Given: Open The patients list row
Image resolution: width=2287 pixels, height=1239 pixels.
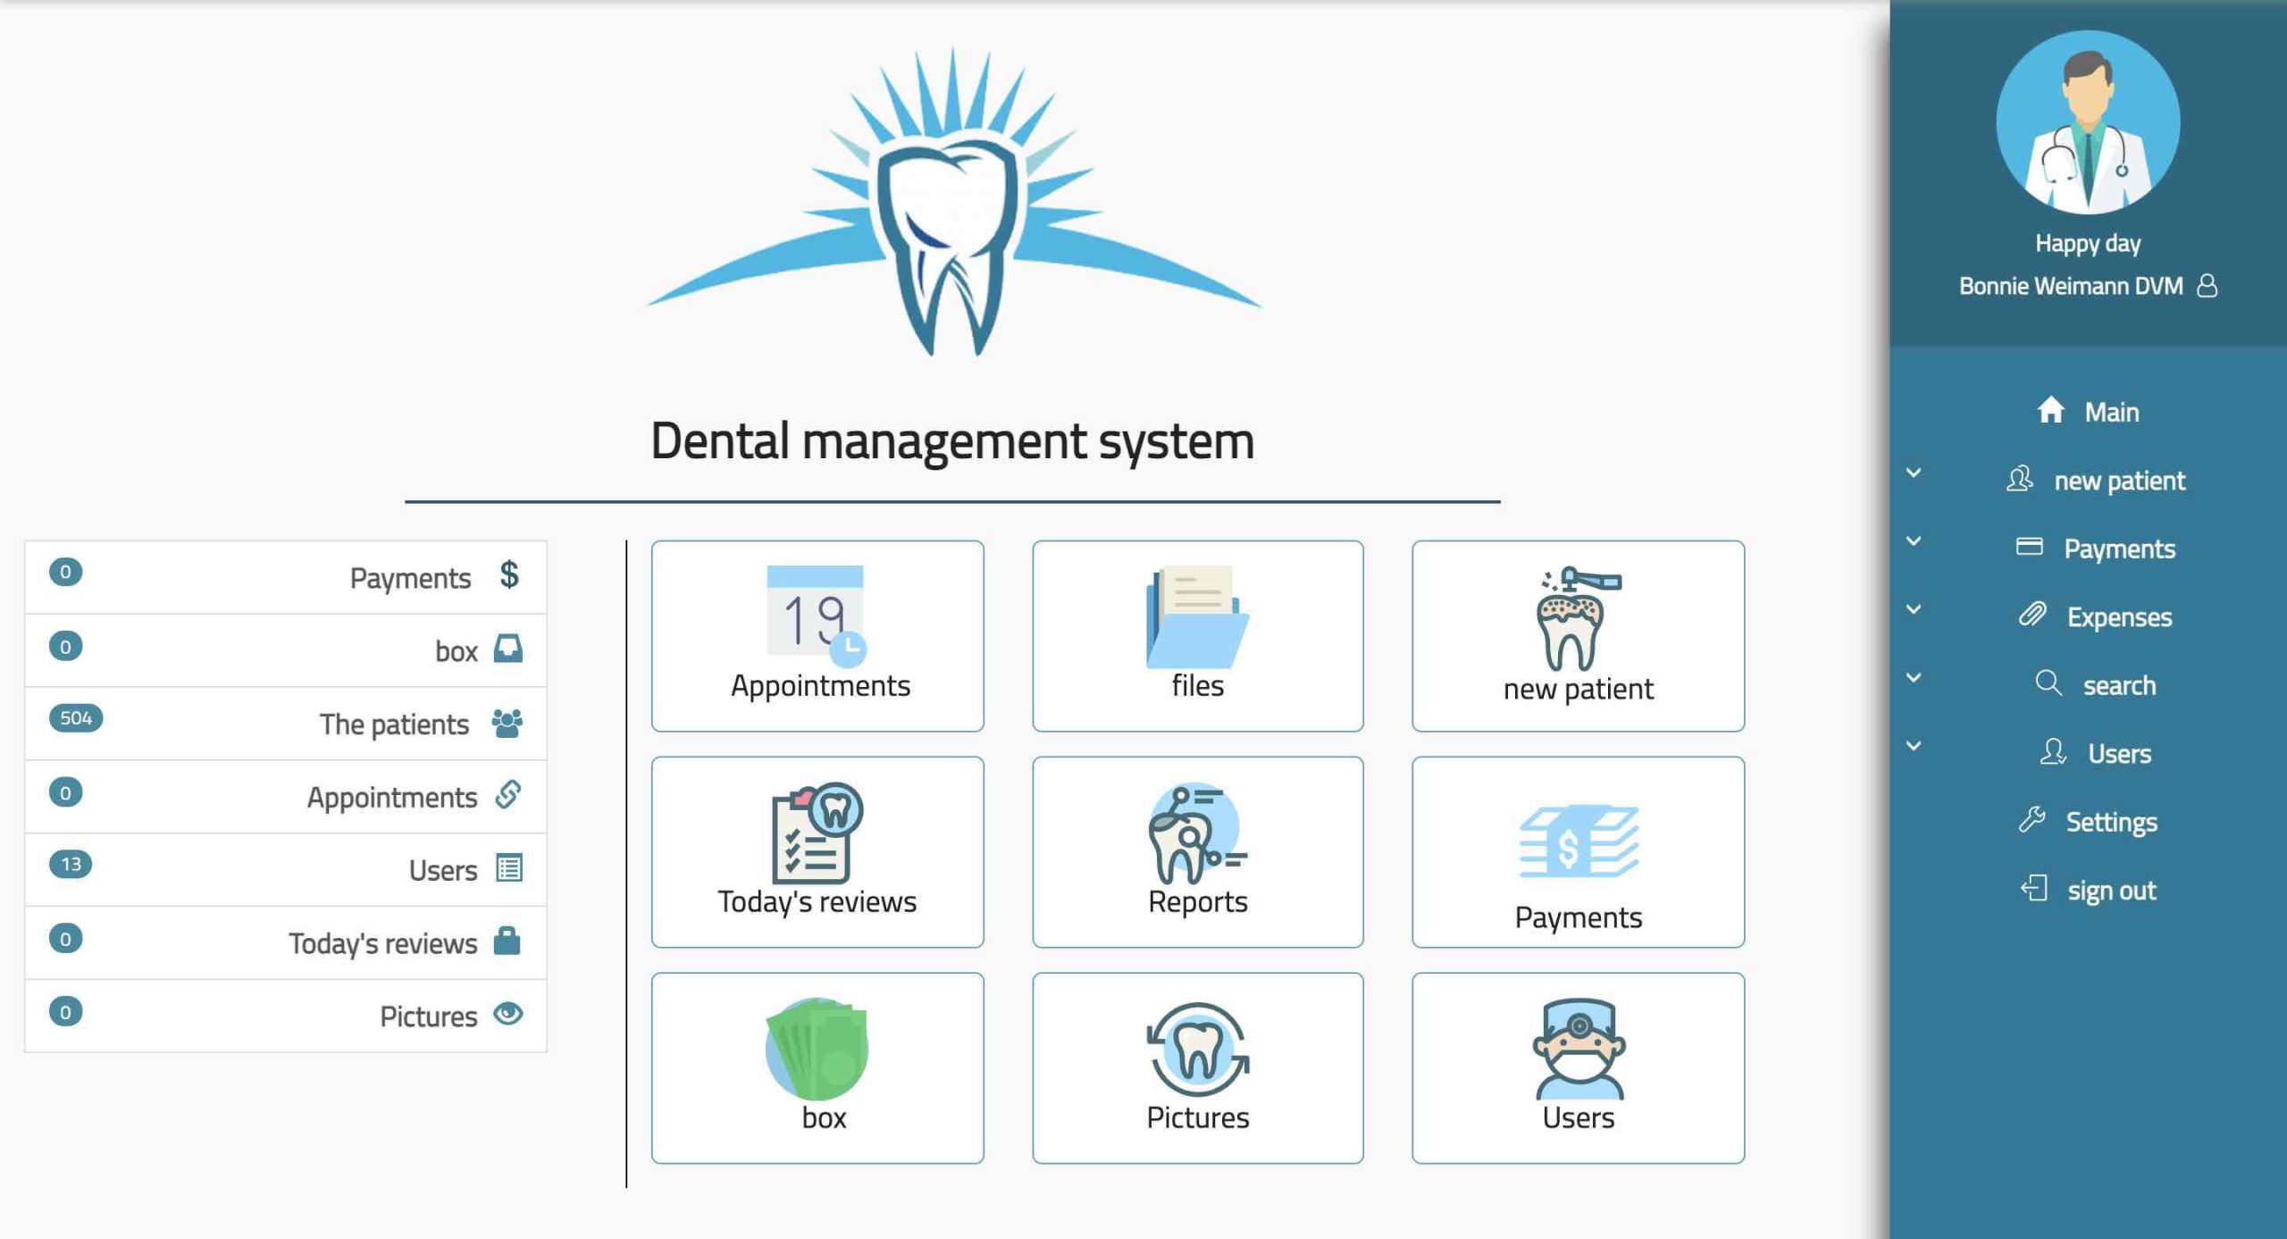Looking at the screenshot, I should [x=393, y=724].
